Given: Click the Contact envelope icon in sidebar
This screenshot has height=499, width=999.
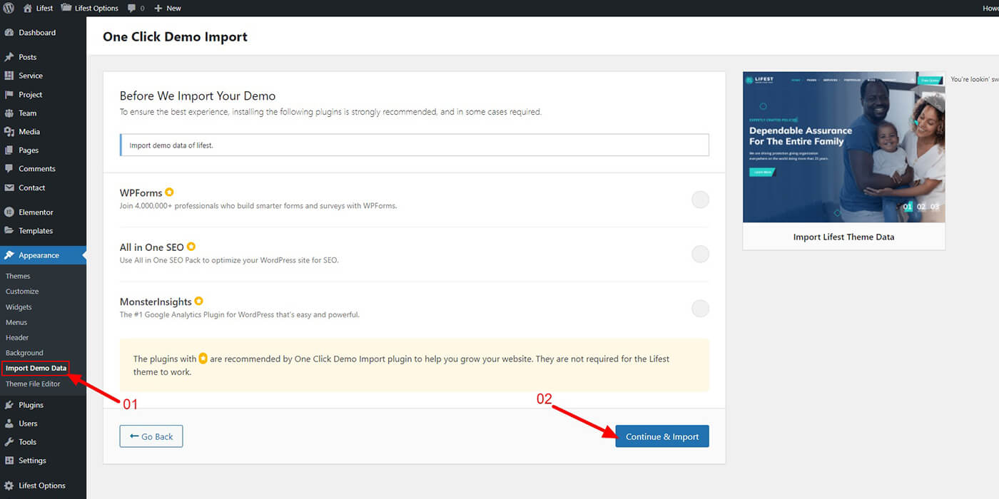Looking at the screenshot, I should coord(9,187).
